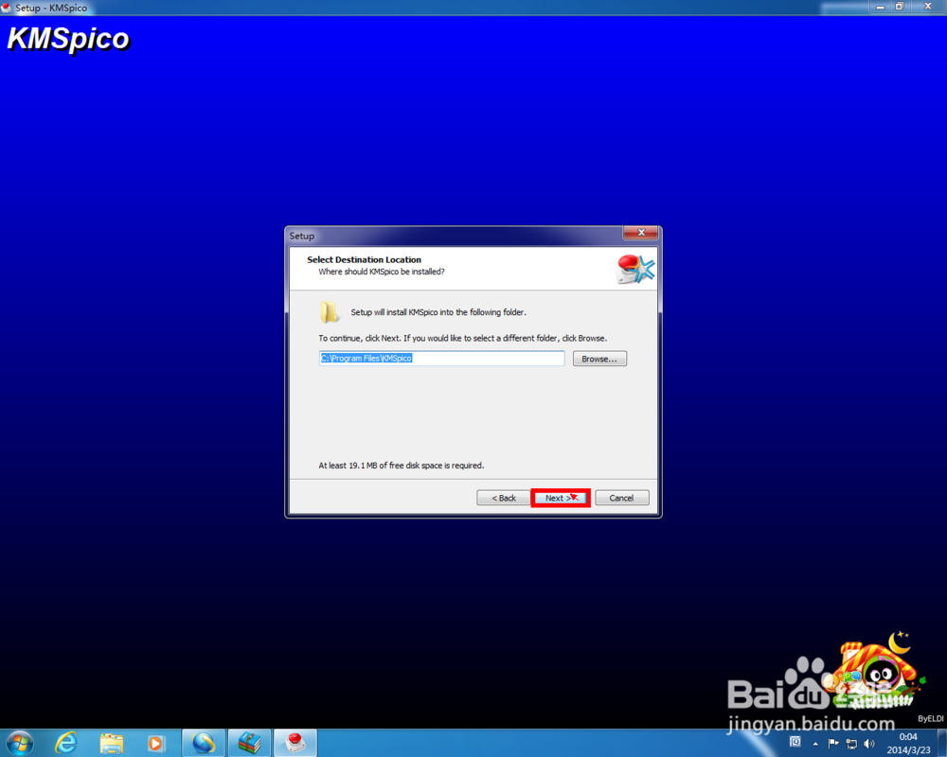
Task: Click the input language indicator in the tray
Action: [x=795, y=744]
